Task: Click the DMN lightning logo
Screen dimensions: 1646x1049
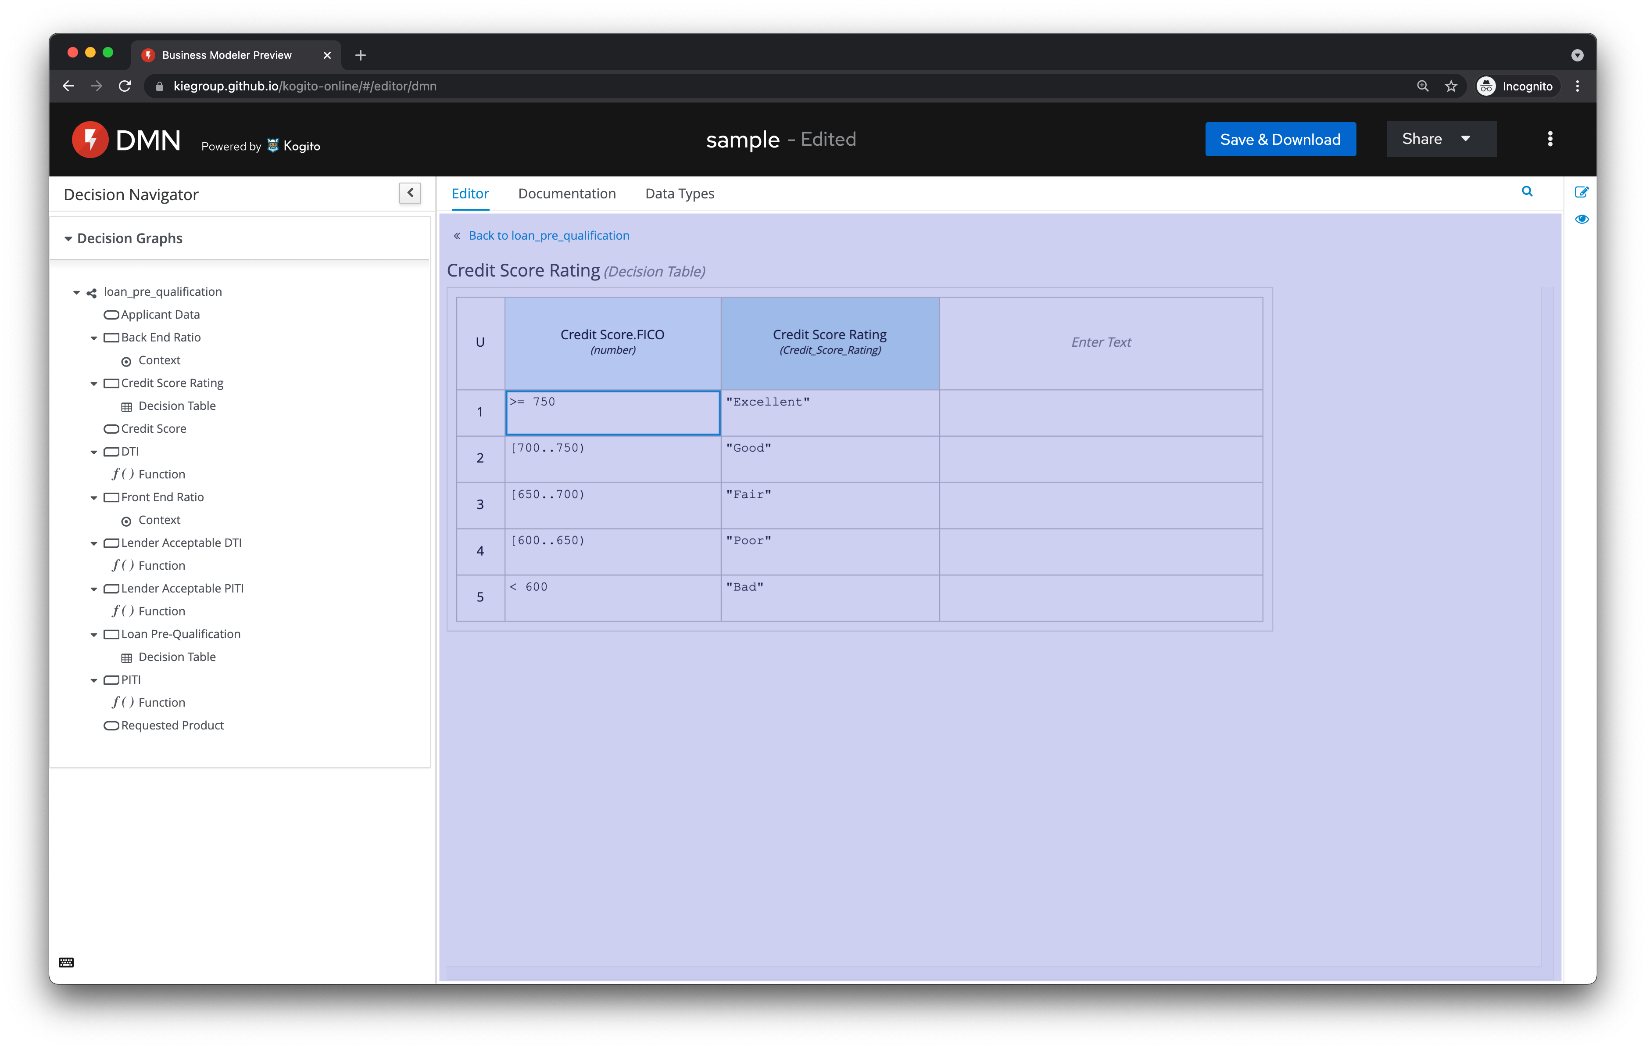Action: [x=89, y=140]
